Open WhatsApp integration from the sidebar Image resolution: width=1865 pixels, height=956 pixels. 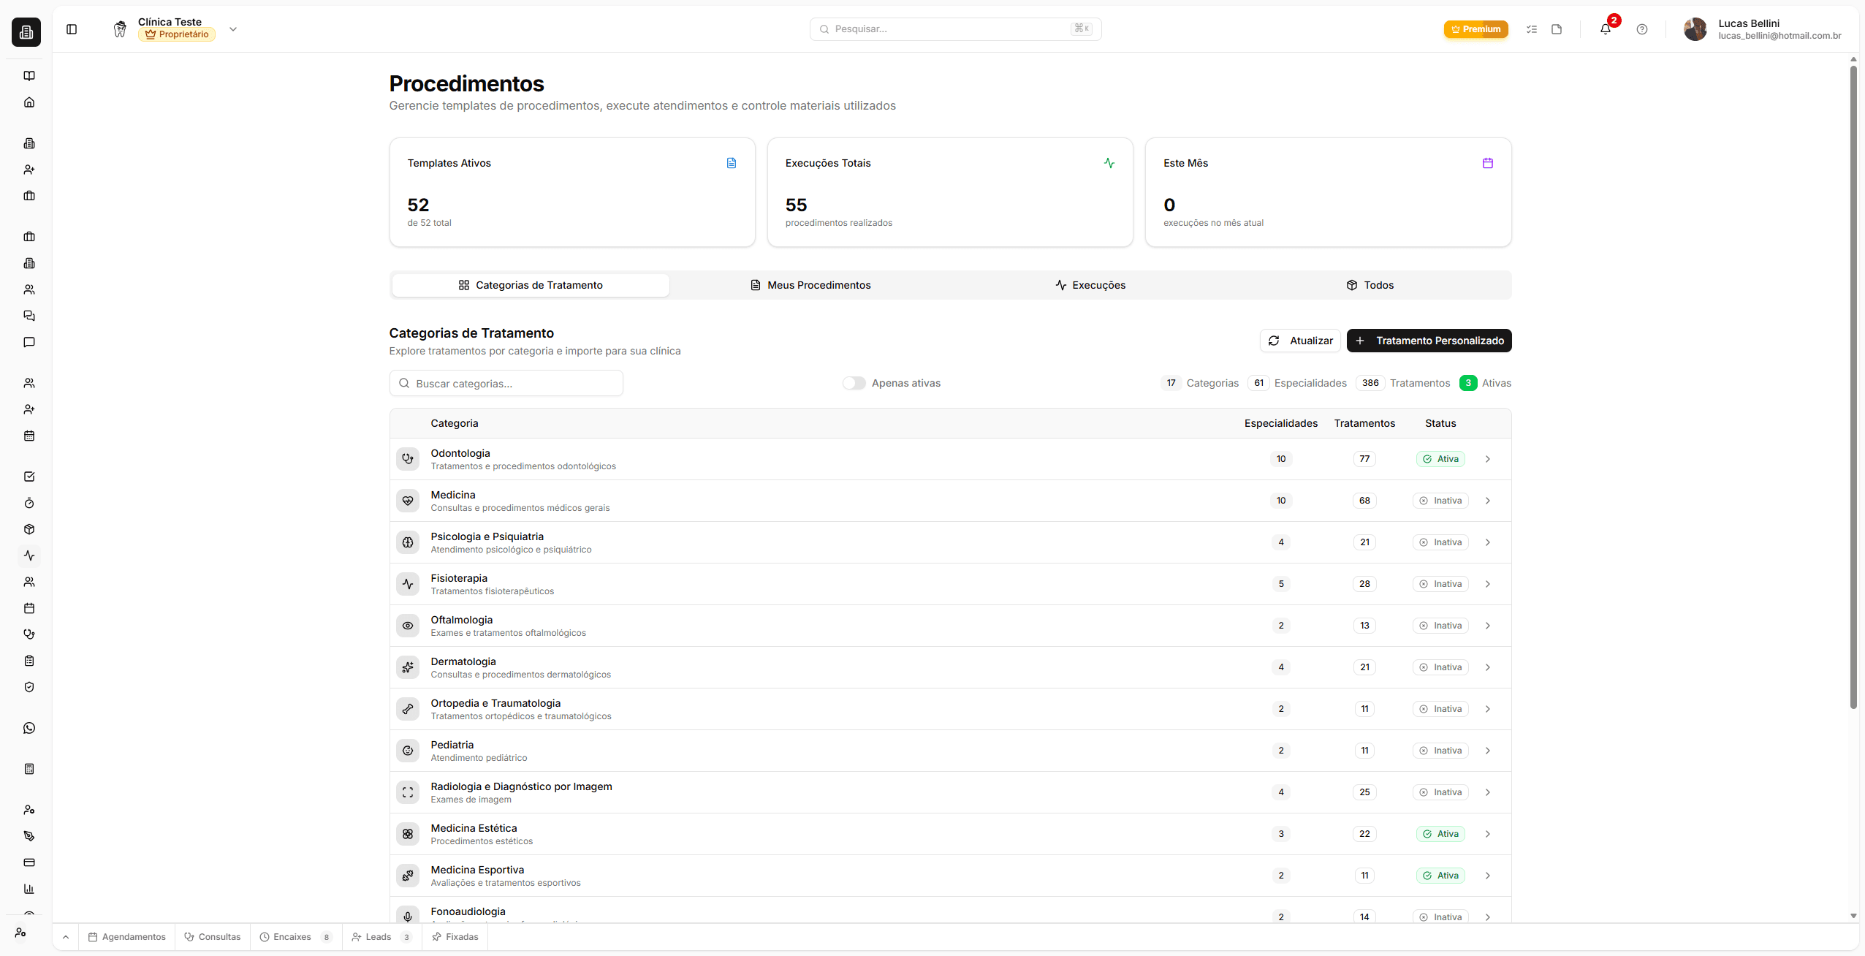tap(29, 727)
